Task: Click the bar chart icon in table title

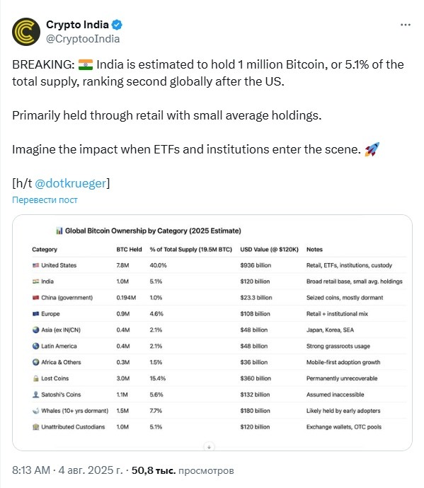Action: point(59,231)
